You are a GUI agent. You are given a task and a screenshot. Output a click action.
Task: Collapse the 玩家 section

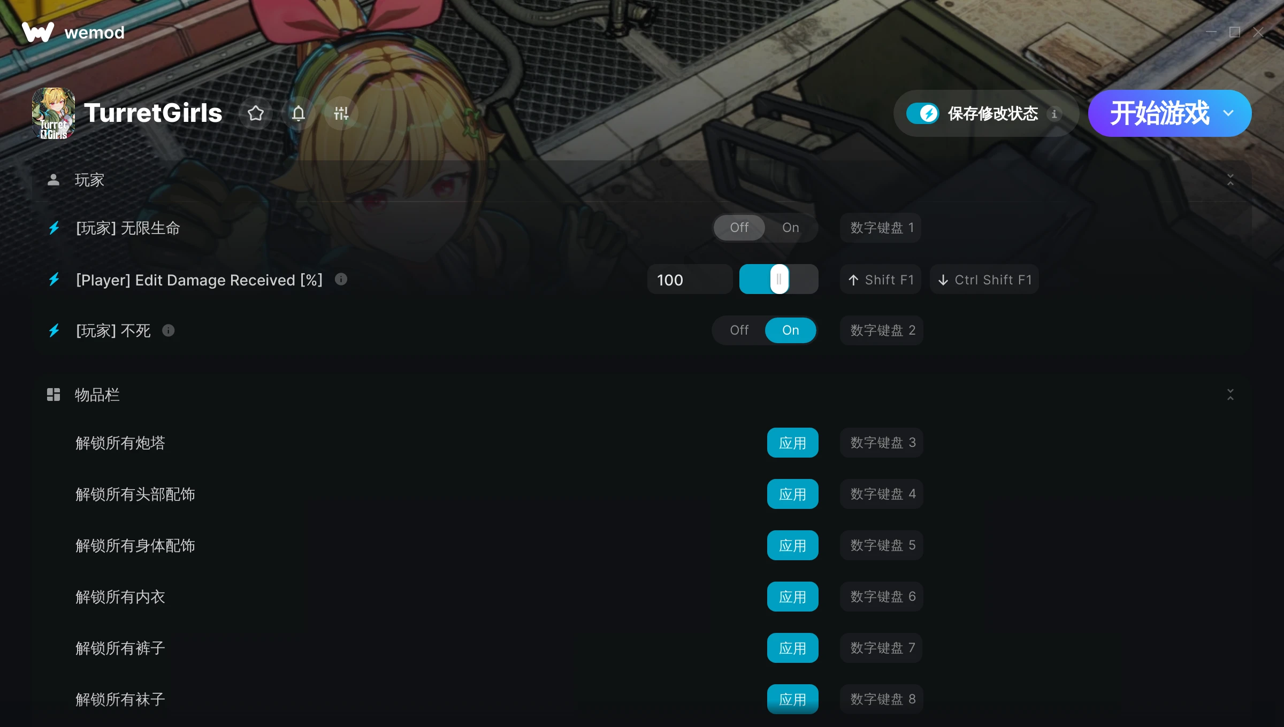(1230, 180)
